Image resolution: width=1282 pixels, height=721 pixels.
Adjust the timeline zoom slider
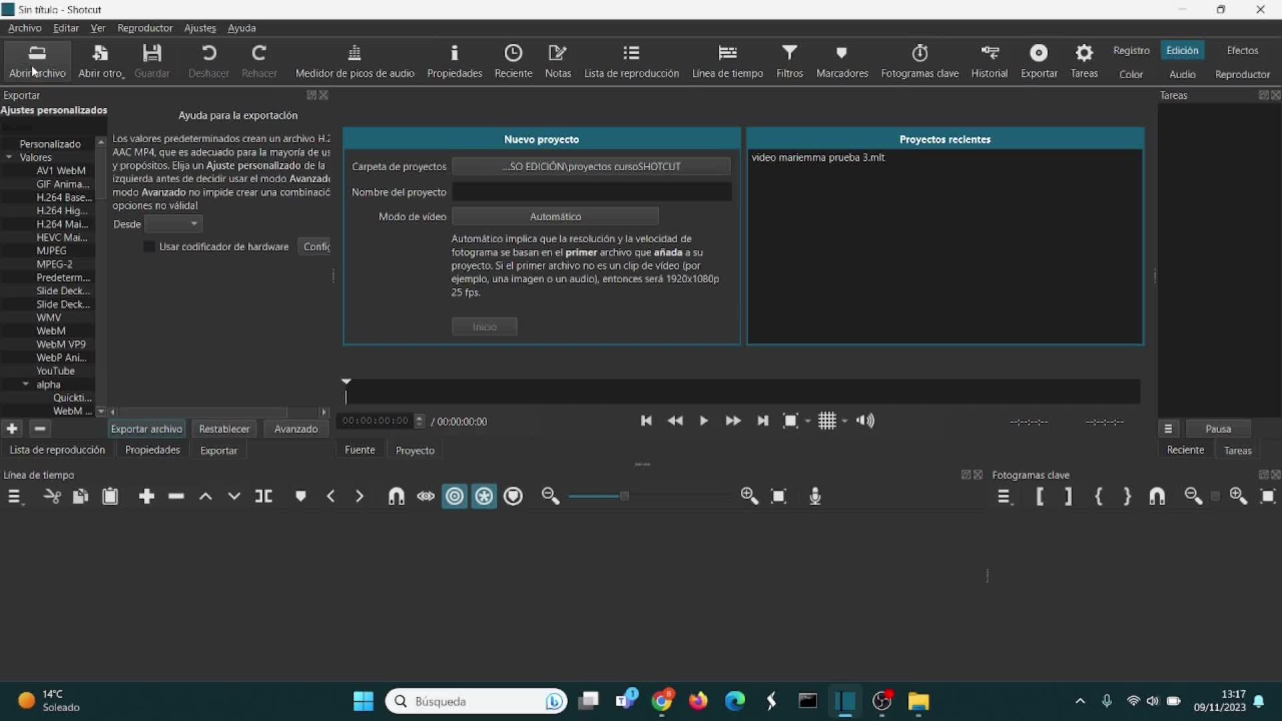[x=624, y=496]
